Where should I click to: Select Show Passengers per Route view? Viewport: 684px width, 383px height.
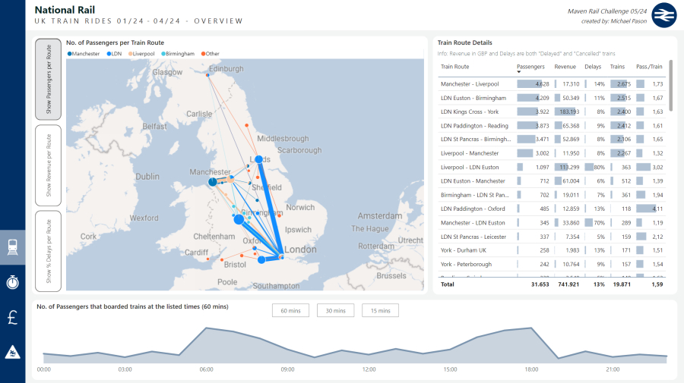(49, 80)
